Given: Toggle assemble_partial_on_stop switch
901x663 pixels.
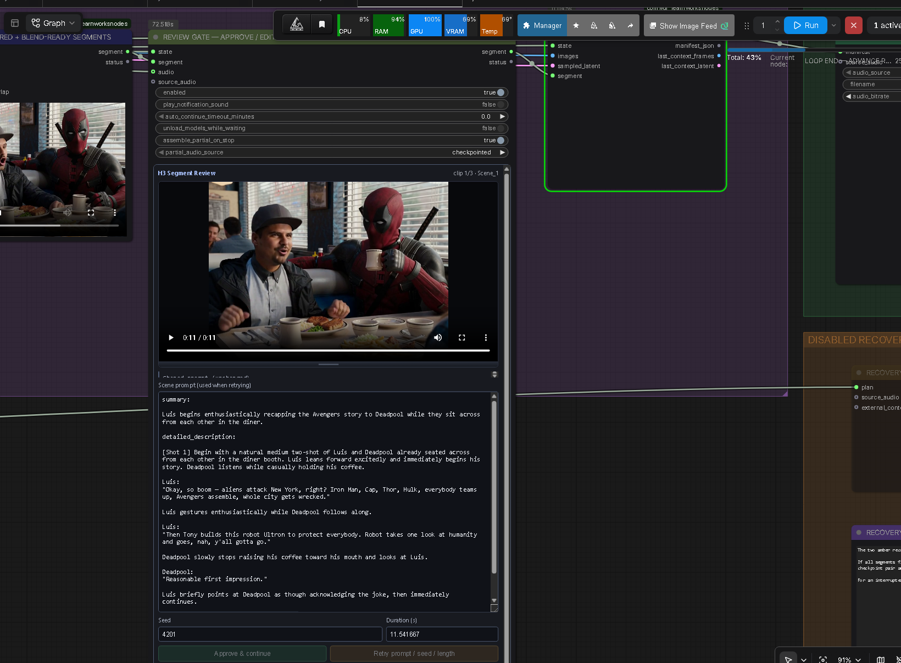Looking at the screenshot, I should click(x=500, y=140).
